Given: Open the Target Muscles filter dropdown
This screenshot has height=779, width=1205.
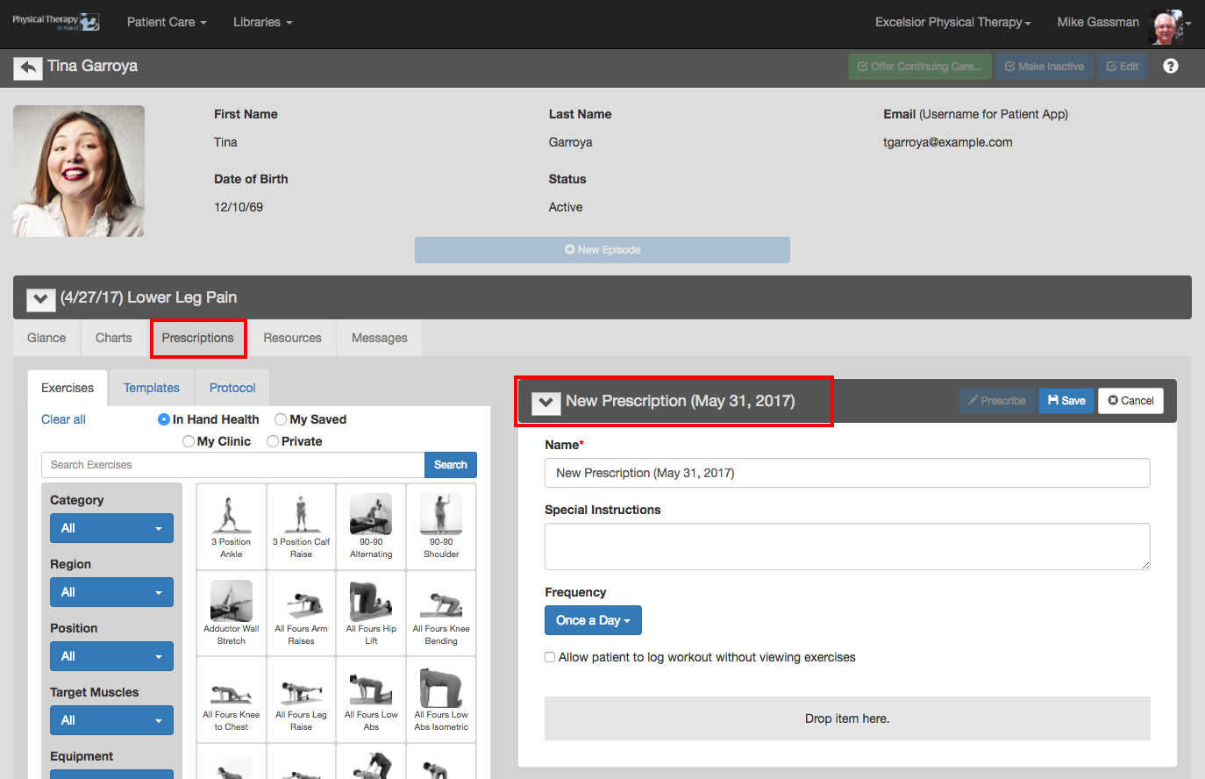Looking at the screenshot, I should point(111,720).
